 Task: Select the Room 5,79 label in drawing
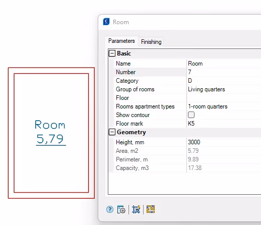50,132
